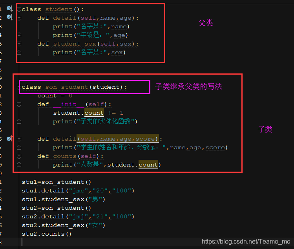Screen dimensions: 294x249
Task: Click fold end marker beside print("名字是:",sex)
Action: (19, 52)
